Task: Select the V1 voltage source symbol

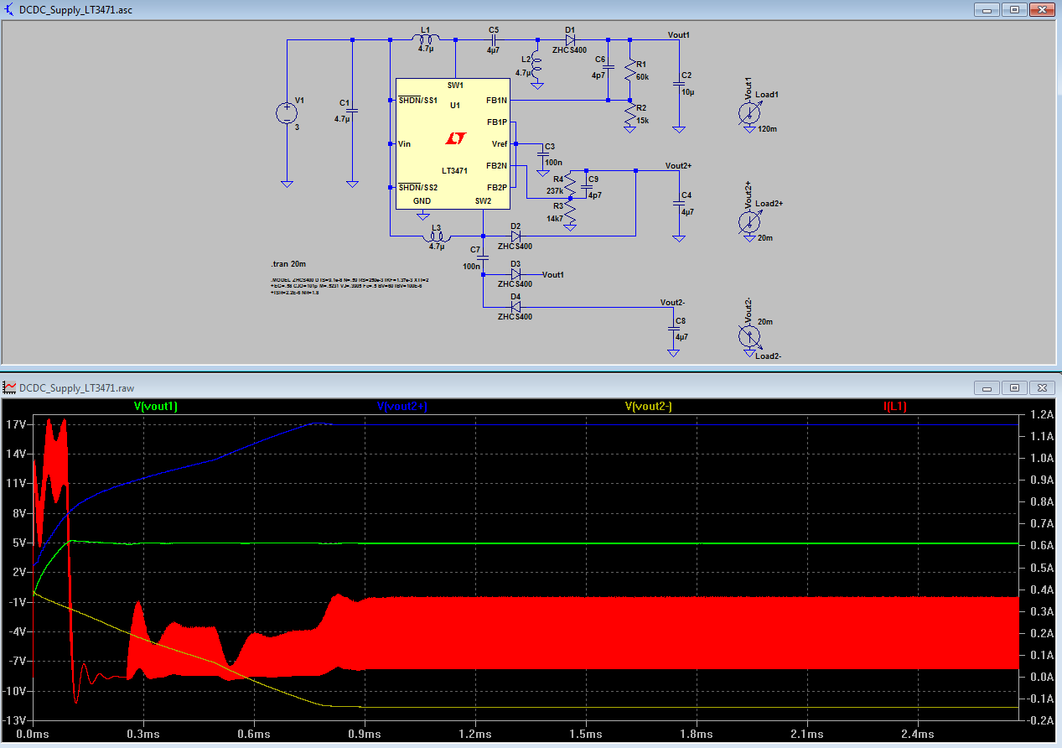Action: pyautogui.click(x=287, y=113)
